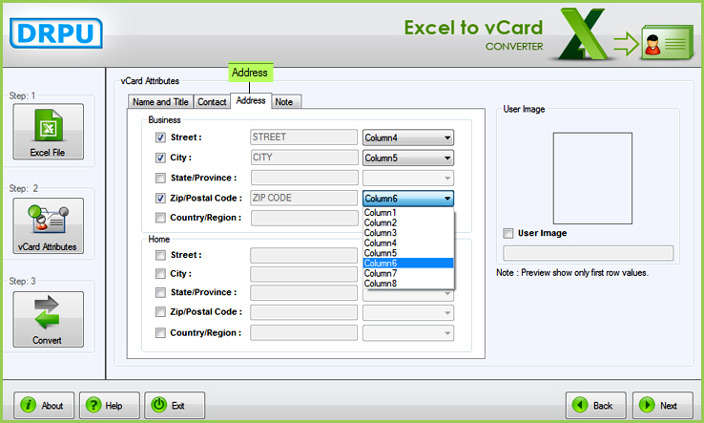Enable the Home Country/Region checkbox
The image size is (704, 423).
click(160, 332)
